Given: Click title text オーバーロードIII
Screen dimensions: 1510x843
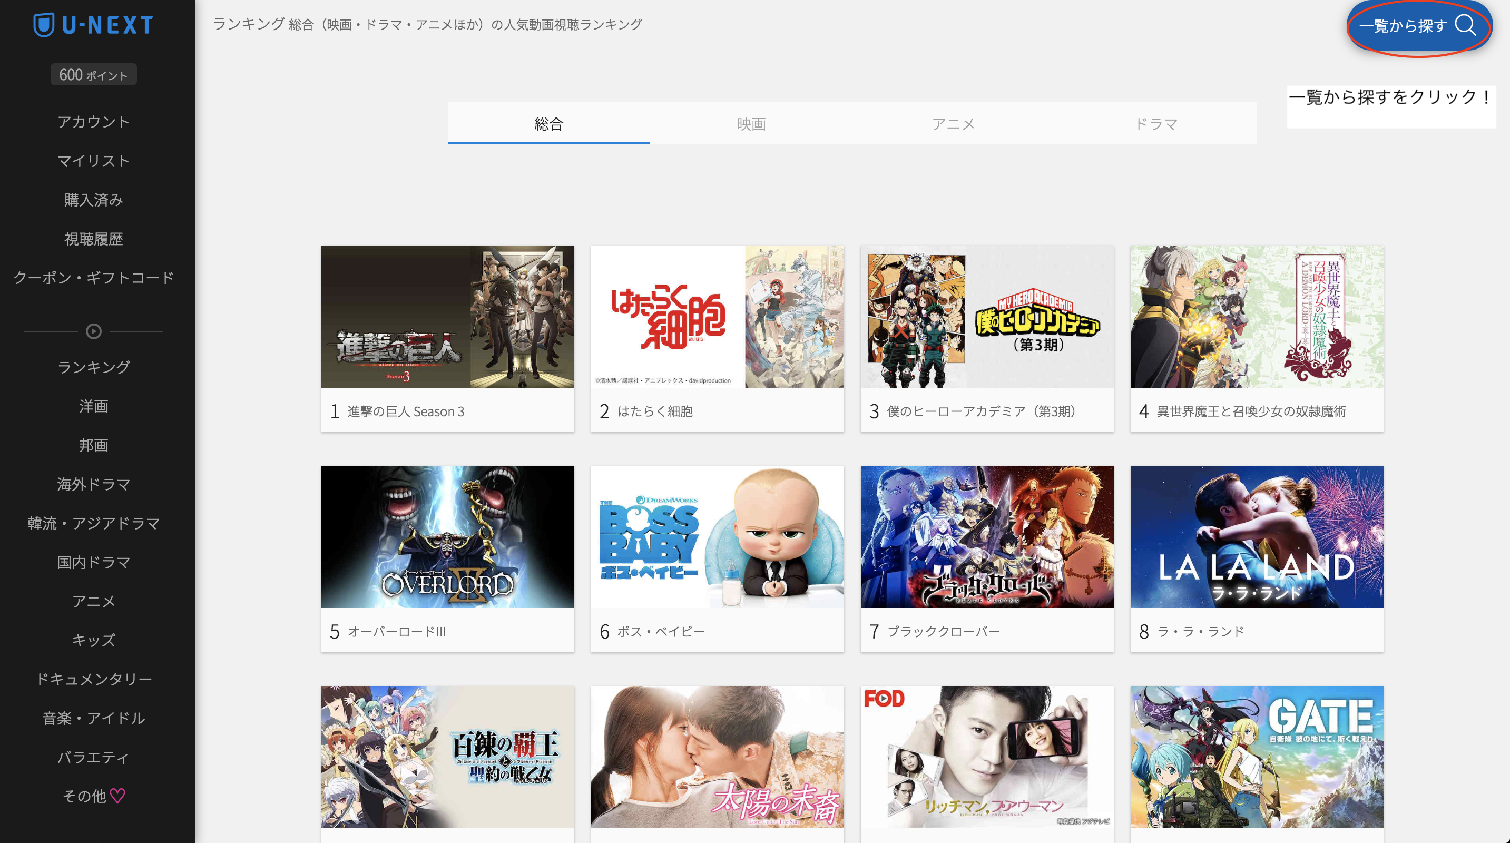Looking at the screenshot, I should click(x=397, y=632).
